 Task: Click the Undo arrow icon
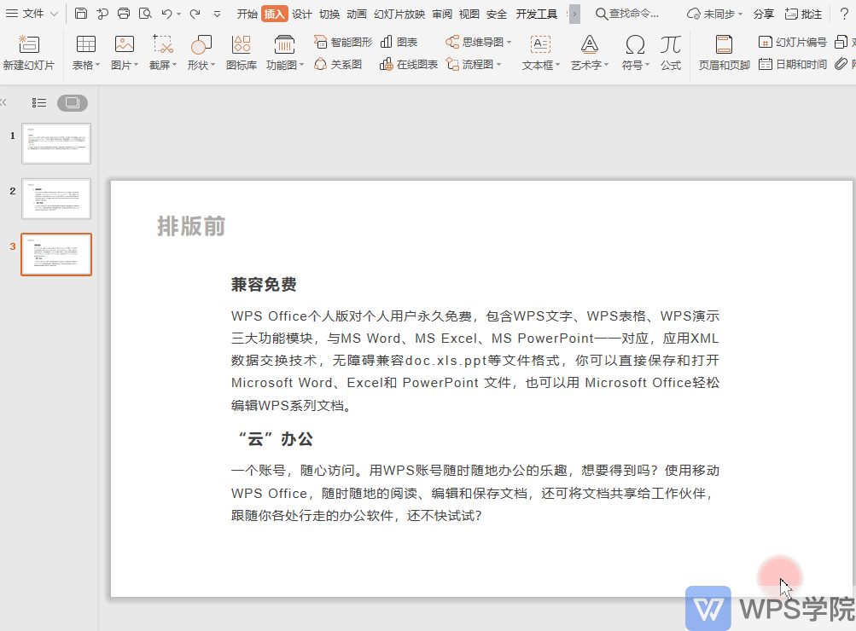(167, 14)
